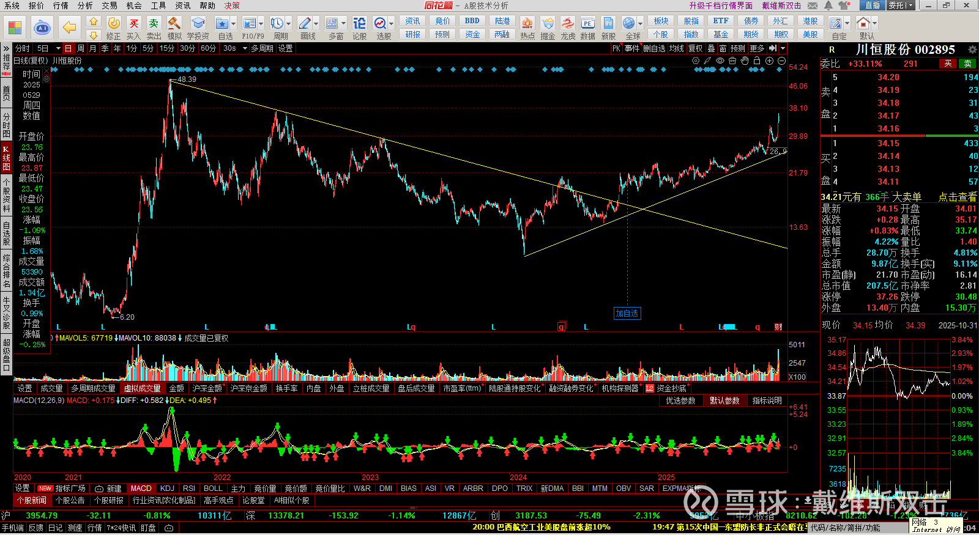Switch chart to 60分 period
This screenshot has width=979, height=535.
coord(208,48)
